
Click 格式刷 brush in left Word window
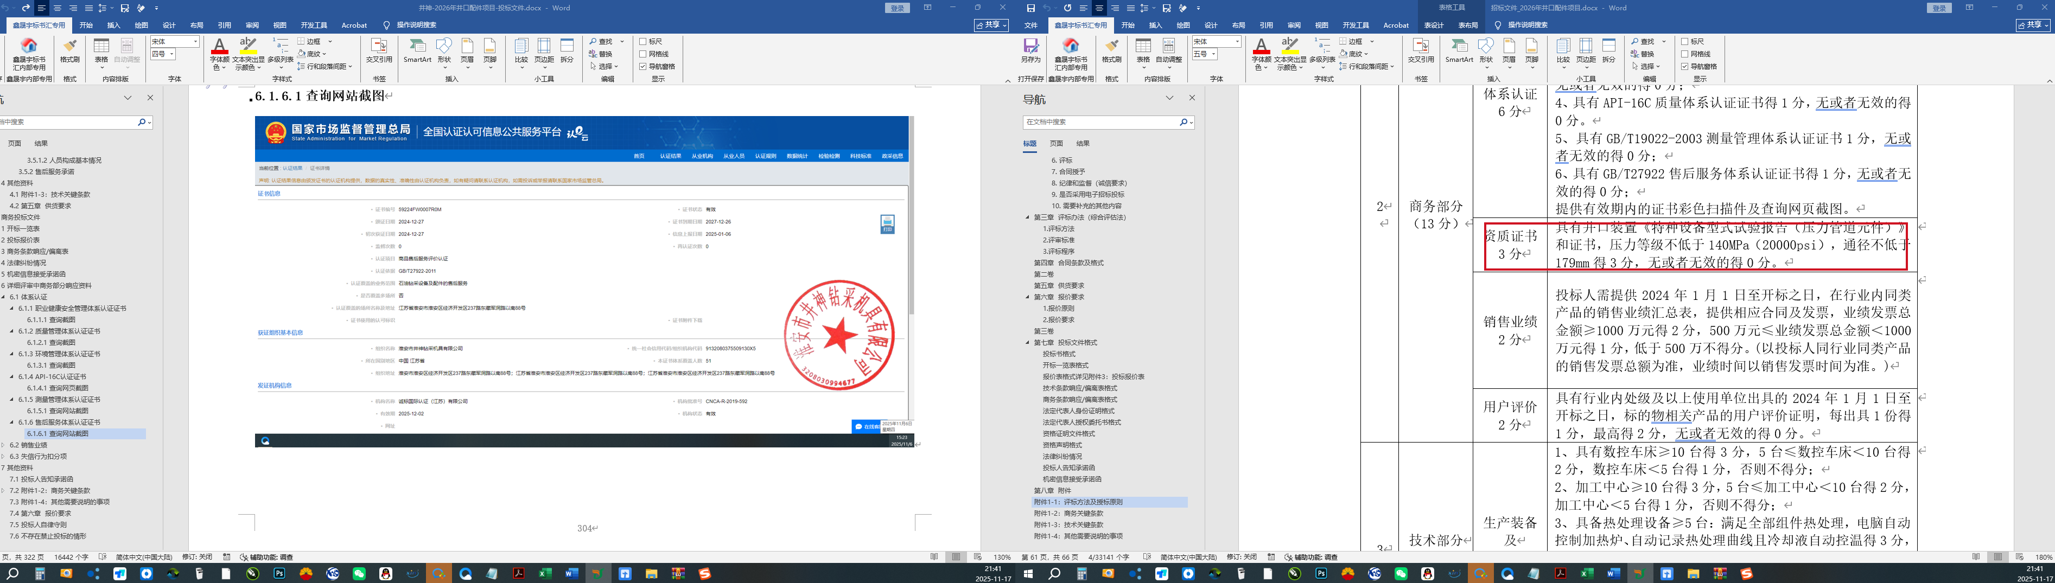69,50
